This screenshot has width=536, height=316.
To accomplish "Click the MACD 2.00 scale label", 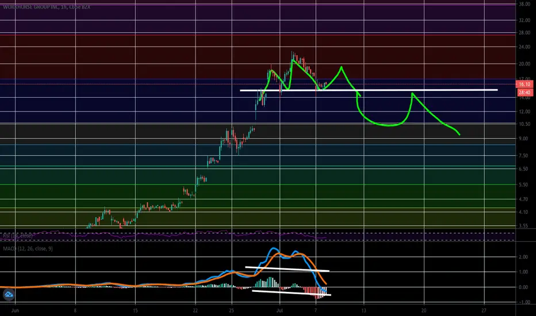I will (523, 257).
